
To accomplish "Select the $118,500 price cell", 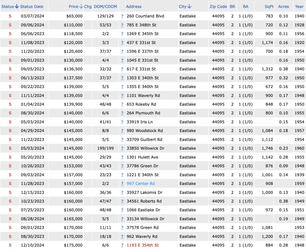I will (x=73, y=34).
